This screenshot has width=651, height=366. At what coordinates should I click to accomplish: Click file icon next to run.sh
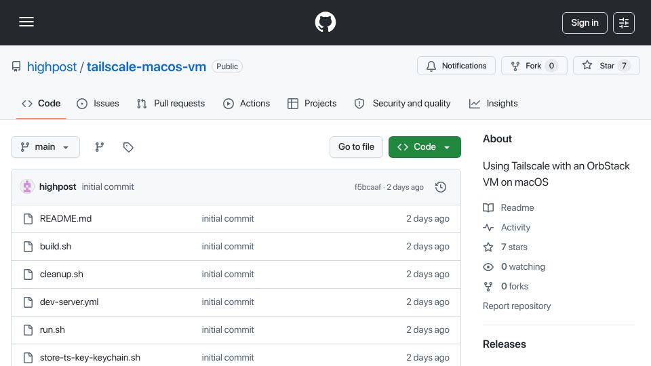pos(28,330)
